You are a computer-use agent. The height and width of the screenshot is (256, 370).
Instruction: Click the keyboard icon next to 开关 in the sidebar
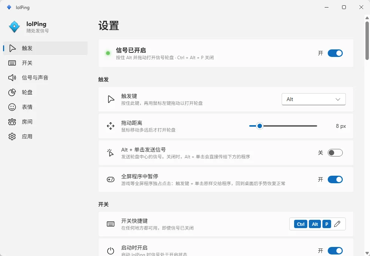12,63
